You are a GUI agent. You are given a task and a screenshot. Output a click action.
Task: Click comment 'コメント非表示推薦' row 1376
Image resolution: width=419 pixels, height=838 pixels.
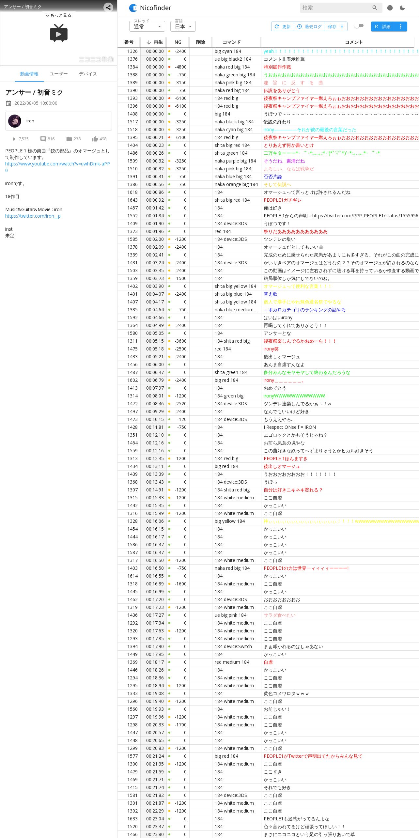click(x=284, y=59)
